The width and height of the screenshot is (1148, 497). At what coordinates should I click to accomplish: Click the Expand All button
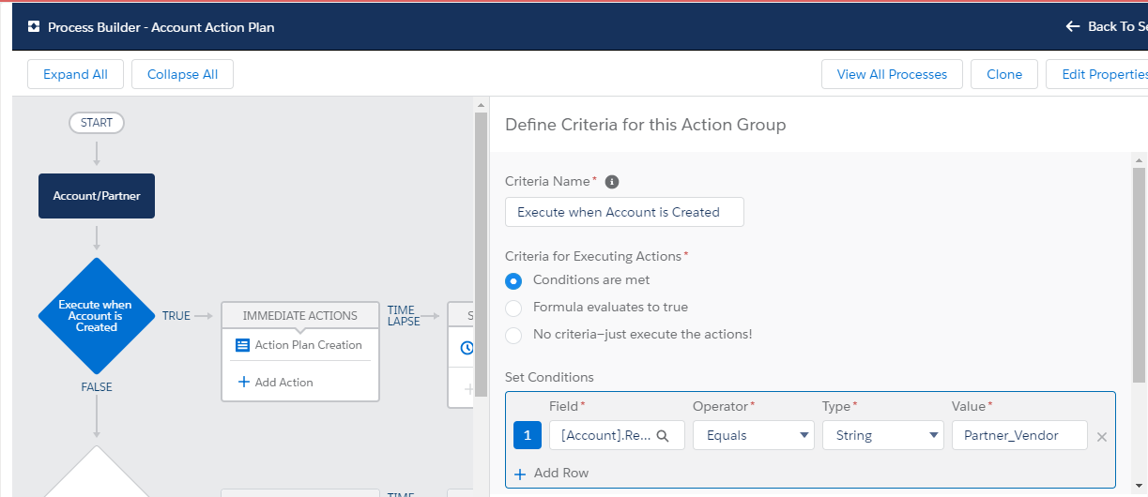[75, 74]
